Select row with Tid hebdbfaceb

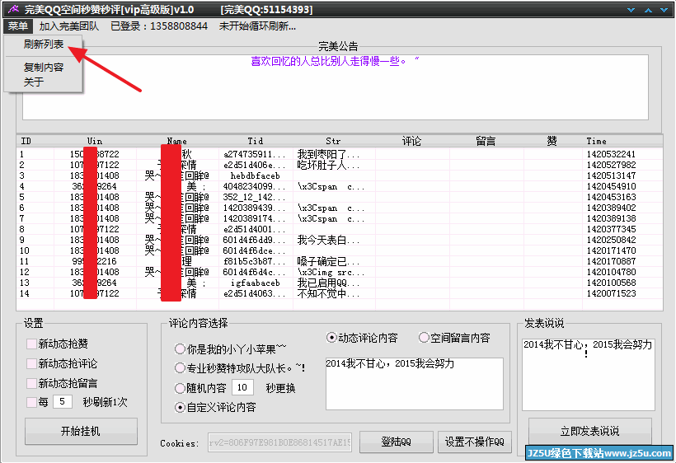(340, 175)
